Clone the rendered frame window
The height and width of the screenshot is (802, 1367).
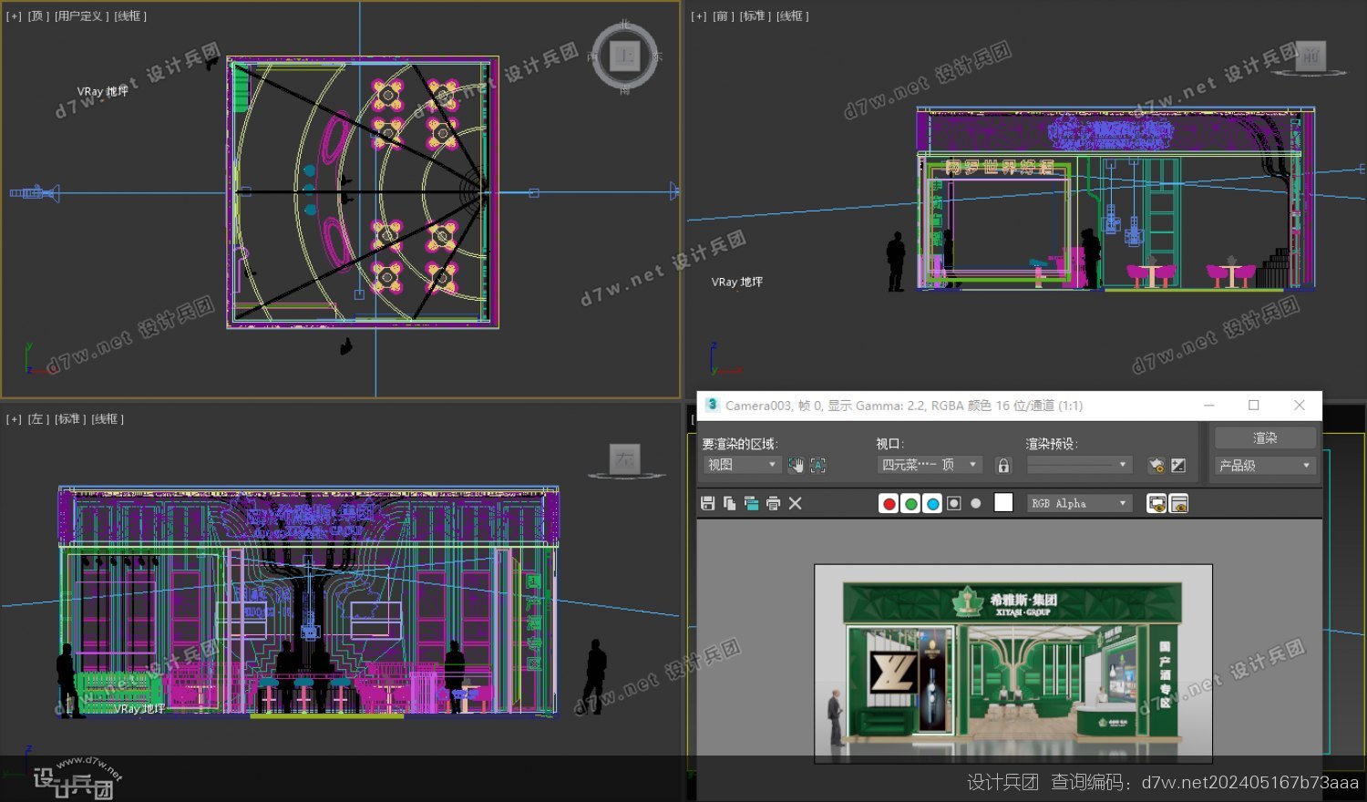coord(751,503)
